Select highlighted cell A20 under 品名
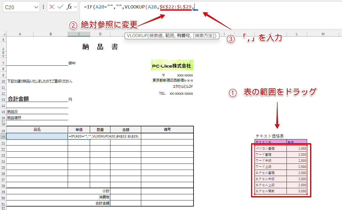The image size is (342, 210). tap(37, 136)
